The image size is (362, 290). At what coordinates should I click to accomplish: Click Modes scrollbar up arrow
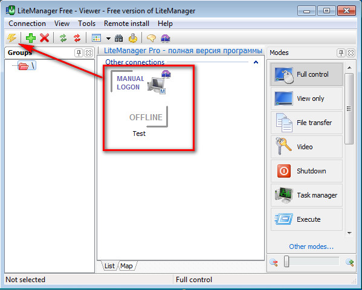click(x=349, y=68)
